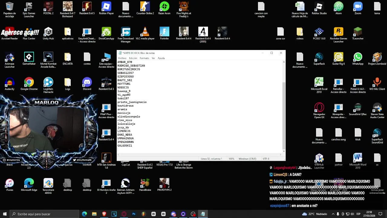
Task: Open the Epic Games Launcher desktop icon
Action: [x=29, y=10]
